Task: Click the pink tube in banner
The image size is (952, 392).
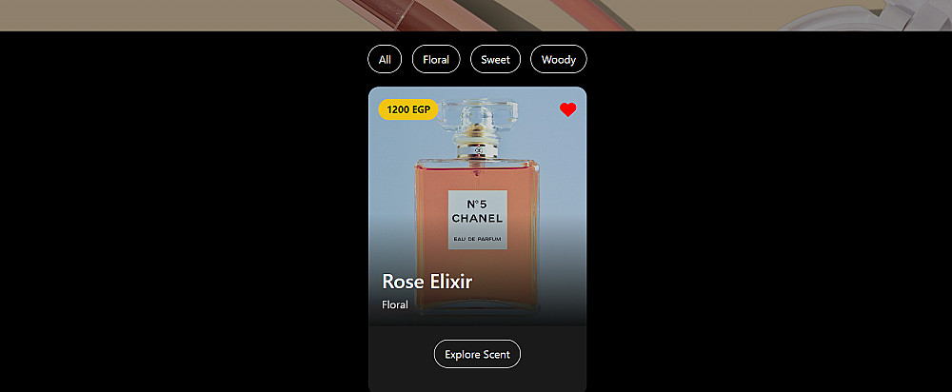Action: (589, 13)
